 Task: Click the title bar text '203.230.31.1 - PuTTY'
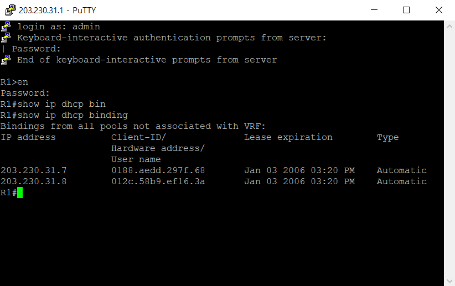tap(57, 10)
